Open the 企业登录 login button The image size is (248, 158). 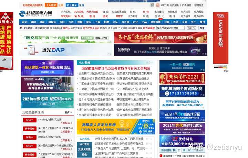click(72, 5)
